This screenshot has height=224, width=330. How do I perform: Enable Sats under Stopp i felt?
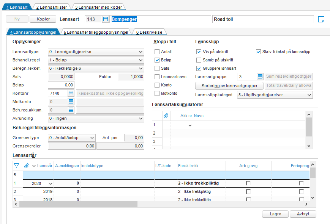157,68
